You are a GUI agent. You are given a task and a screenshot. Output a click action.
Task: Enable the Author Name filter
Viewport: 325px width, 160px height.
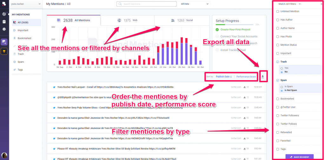pyautogui.click(x=278, y=28)
